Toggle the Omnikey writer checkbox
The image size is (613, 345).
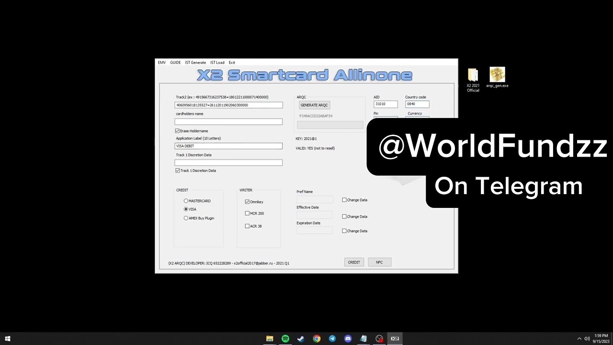pos(247,202)
